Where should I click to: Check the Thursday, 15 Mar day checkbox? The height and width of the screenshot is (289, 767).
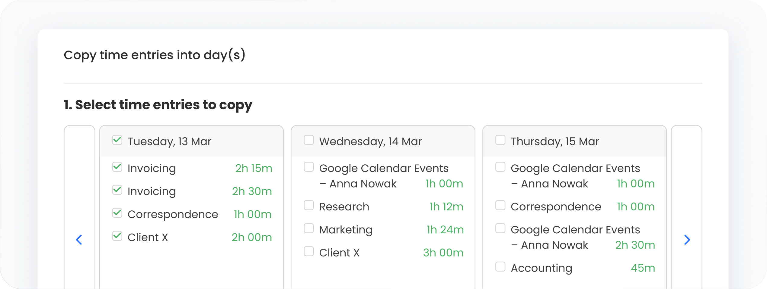(x=500, y=140)
